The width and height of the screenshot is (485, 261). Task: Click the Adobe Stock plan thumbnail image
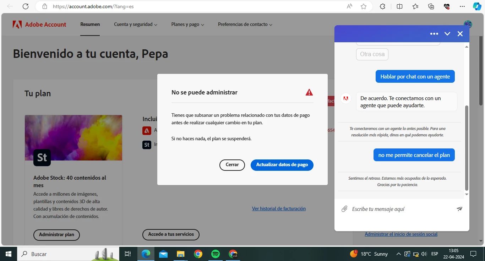point(73,138)
